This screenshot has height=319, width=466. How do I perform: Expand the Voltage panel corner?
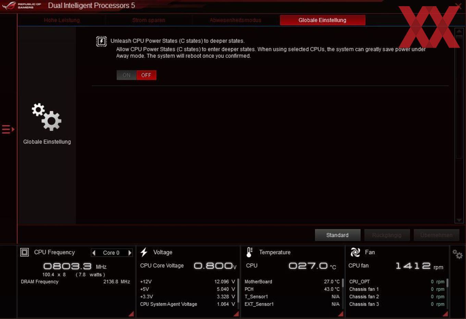(236, 314)
